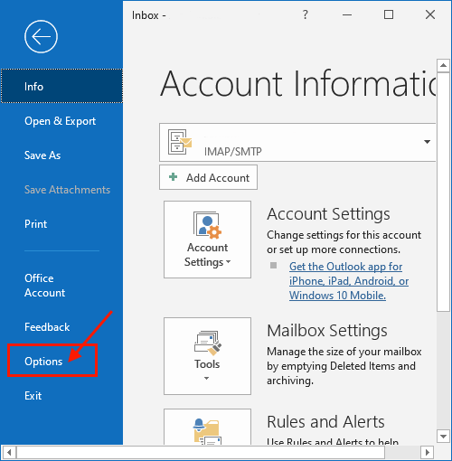The height and width of the screenshot is (461, 452).
Task: Click the back arrow circle icon
Action: (41, 37)
